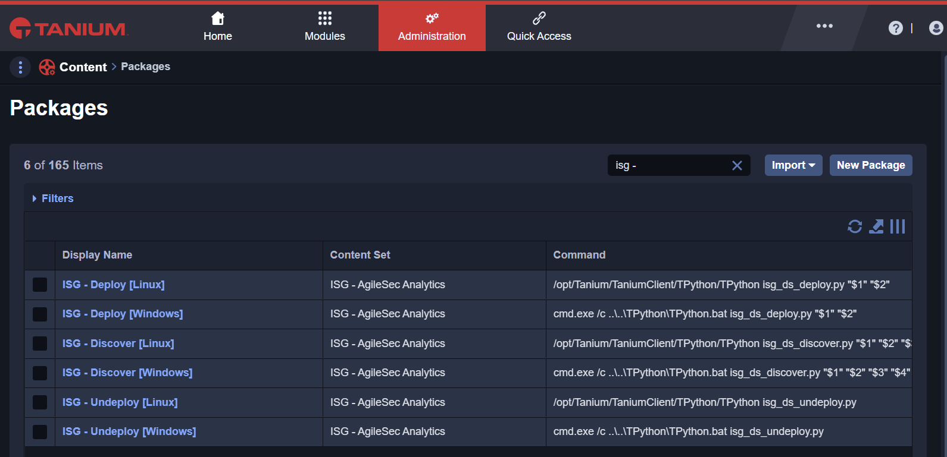Click the New Package button
The image size is (947, 457).
(x=871, y=165)
